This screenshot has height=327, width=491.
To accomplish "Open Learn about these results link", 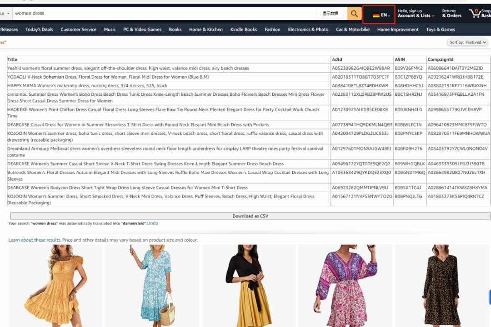I will [x=35, y=240].
